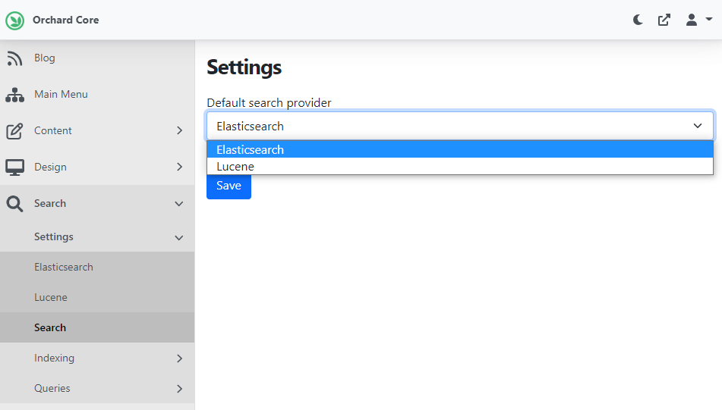The height and width of the screenshot is (410, 722).
Task: Click the Blog RSS feed icon
Action: [14, 58]
